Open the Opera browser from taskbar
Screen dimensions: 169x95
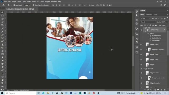click(x=94, y=93)
